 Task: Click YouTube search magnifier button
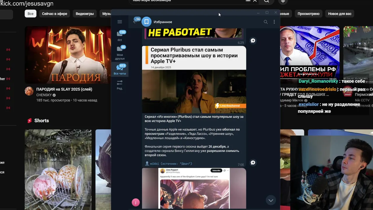266,1
